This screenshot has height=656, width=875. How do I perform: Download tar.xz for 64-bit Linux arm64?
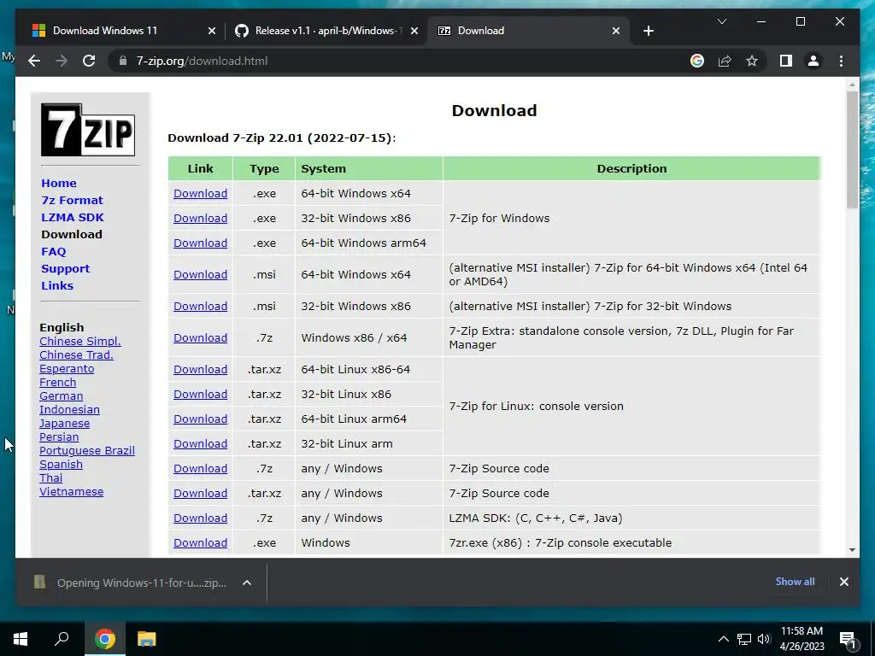(x=200, y=419)
